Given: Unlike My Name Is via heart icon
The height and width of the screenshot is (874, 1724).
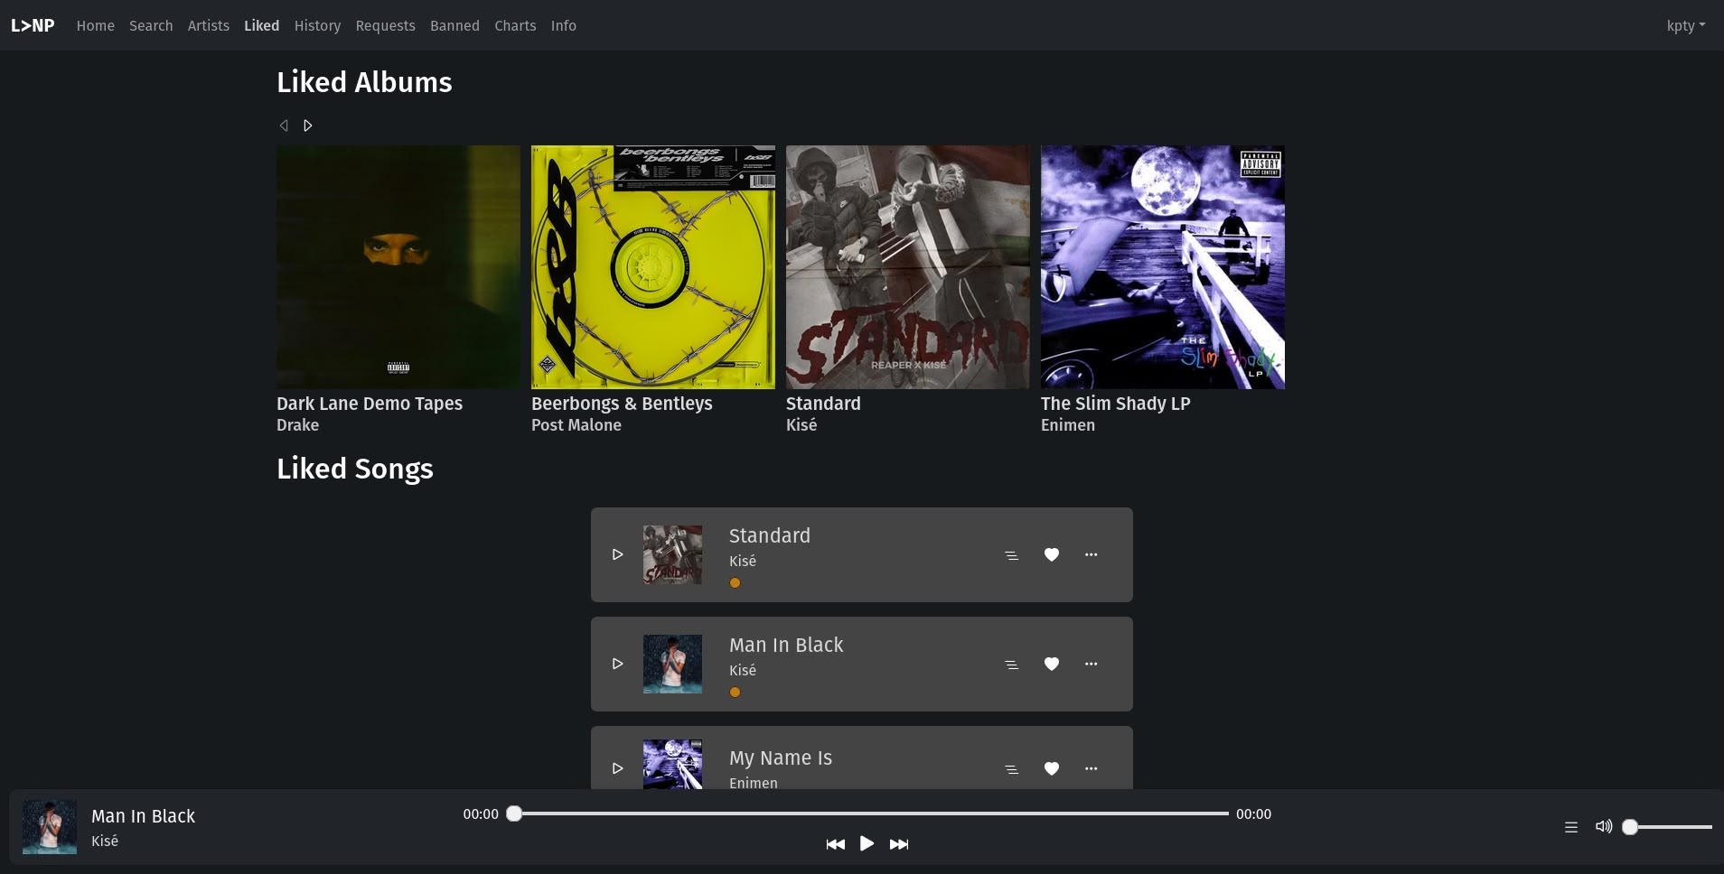Looking at the screenshot, I should point(1052,768).
